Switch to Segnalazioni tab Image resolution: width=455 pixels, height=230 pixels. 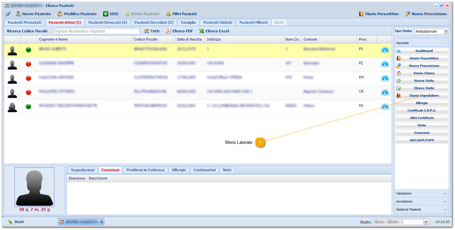(x=82, y=170)
